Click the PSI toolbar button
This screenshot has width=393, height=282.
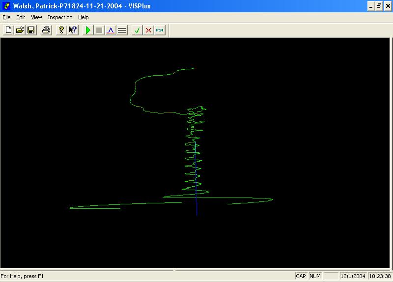click(160, 30)
